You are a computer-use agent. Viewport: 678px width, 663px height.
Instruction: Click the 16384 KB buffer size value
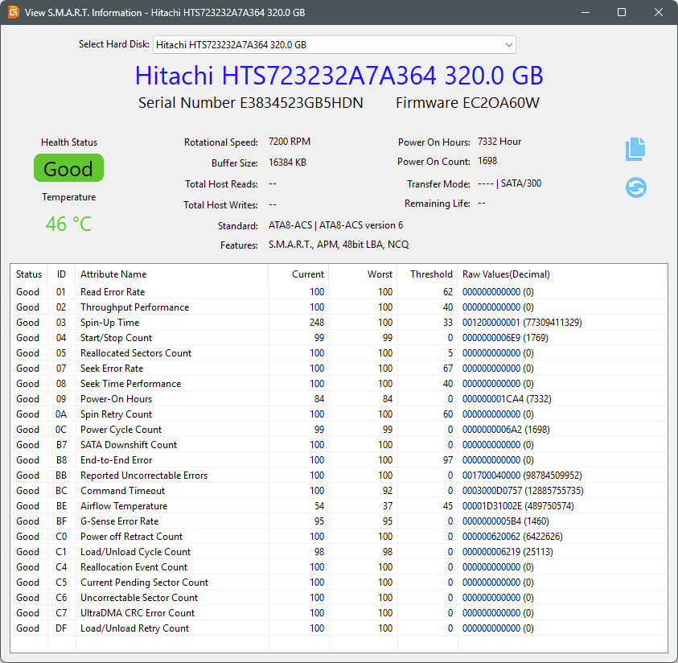coord(287,163)
